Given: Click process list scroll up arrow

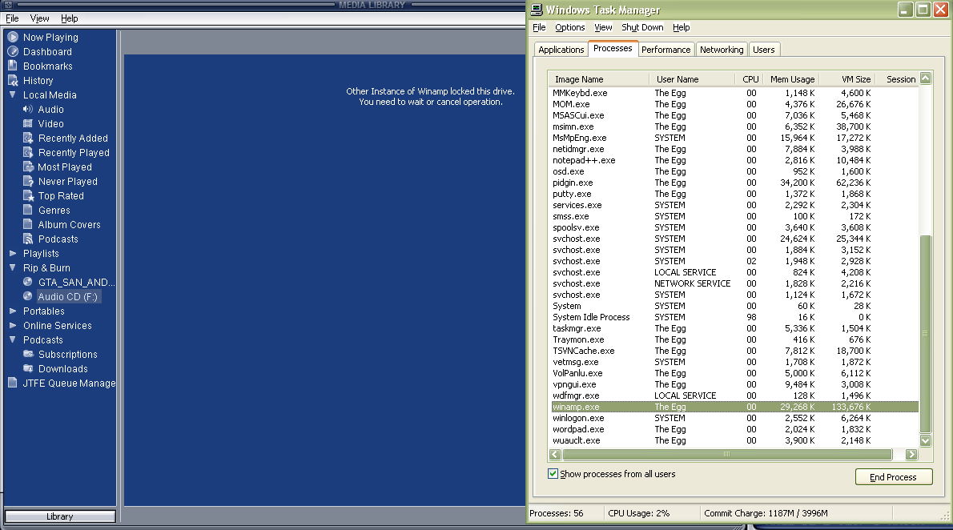Looking at the screenshot, I should (926, 78).
